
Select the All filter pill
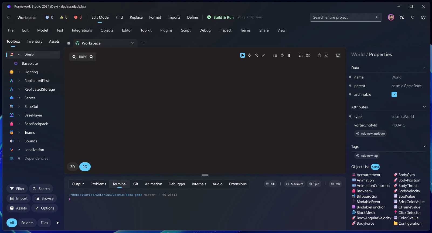coord(12,223)
